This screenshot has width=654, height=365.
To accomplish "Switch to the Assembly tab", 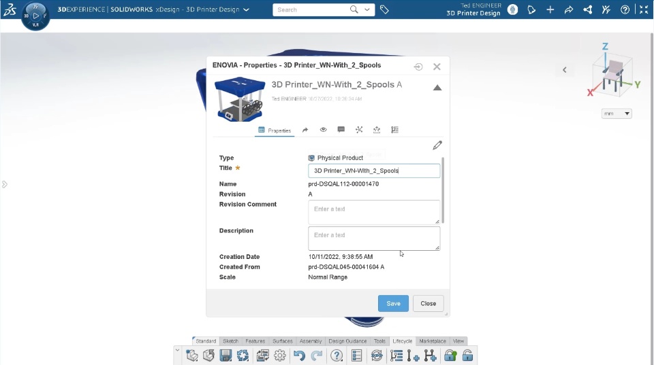I will [x=311, y=341].
